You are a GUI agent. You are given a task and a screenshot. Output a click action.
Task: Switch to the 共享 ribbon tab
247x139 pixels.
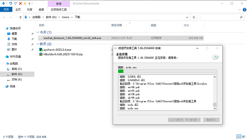pyautogui.click(x=30, y=9)
